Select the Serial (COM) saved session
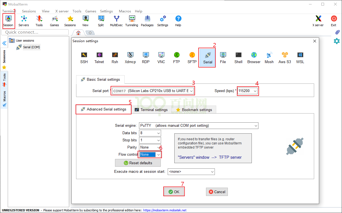 coord(28,47)
